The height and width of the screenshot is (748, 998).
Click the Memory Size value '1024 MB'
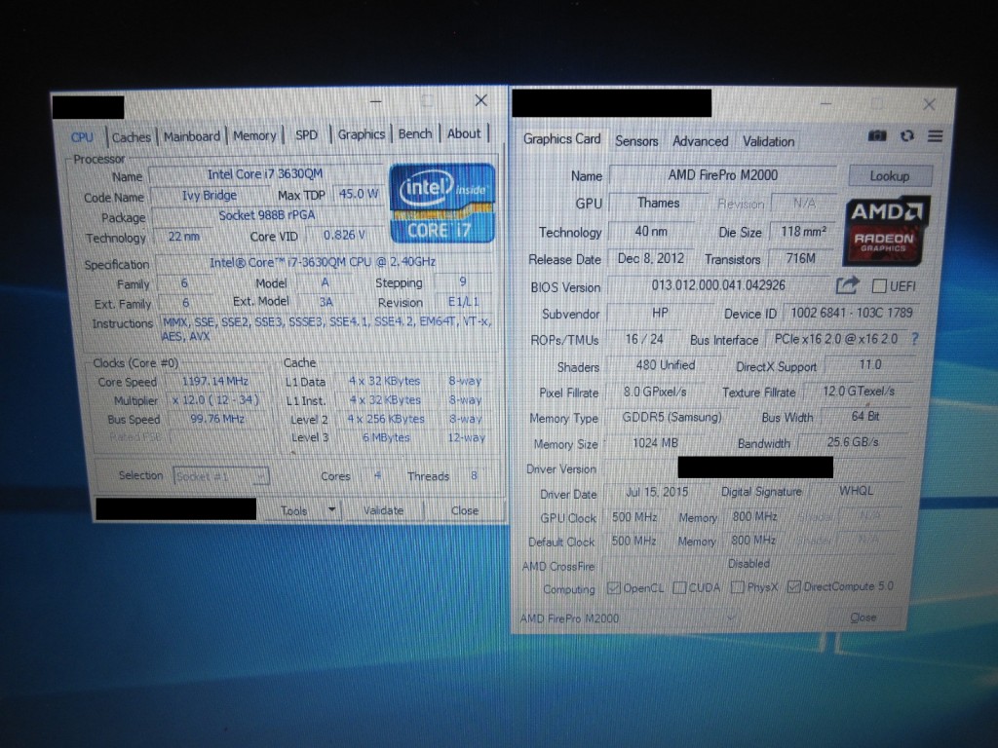(x=655, y=443)
